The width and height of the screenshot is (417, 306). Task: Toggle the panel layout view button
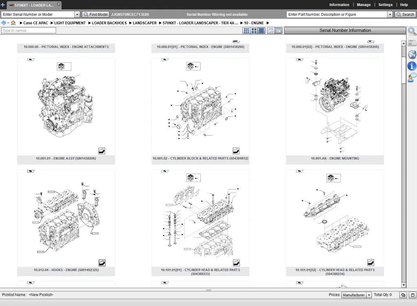271,30
